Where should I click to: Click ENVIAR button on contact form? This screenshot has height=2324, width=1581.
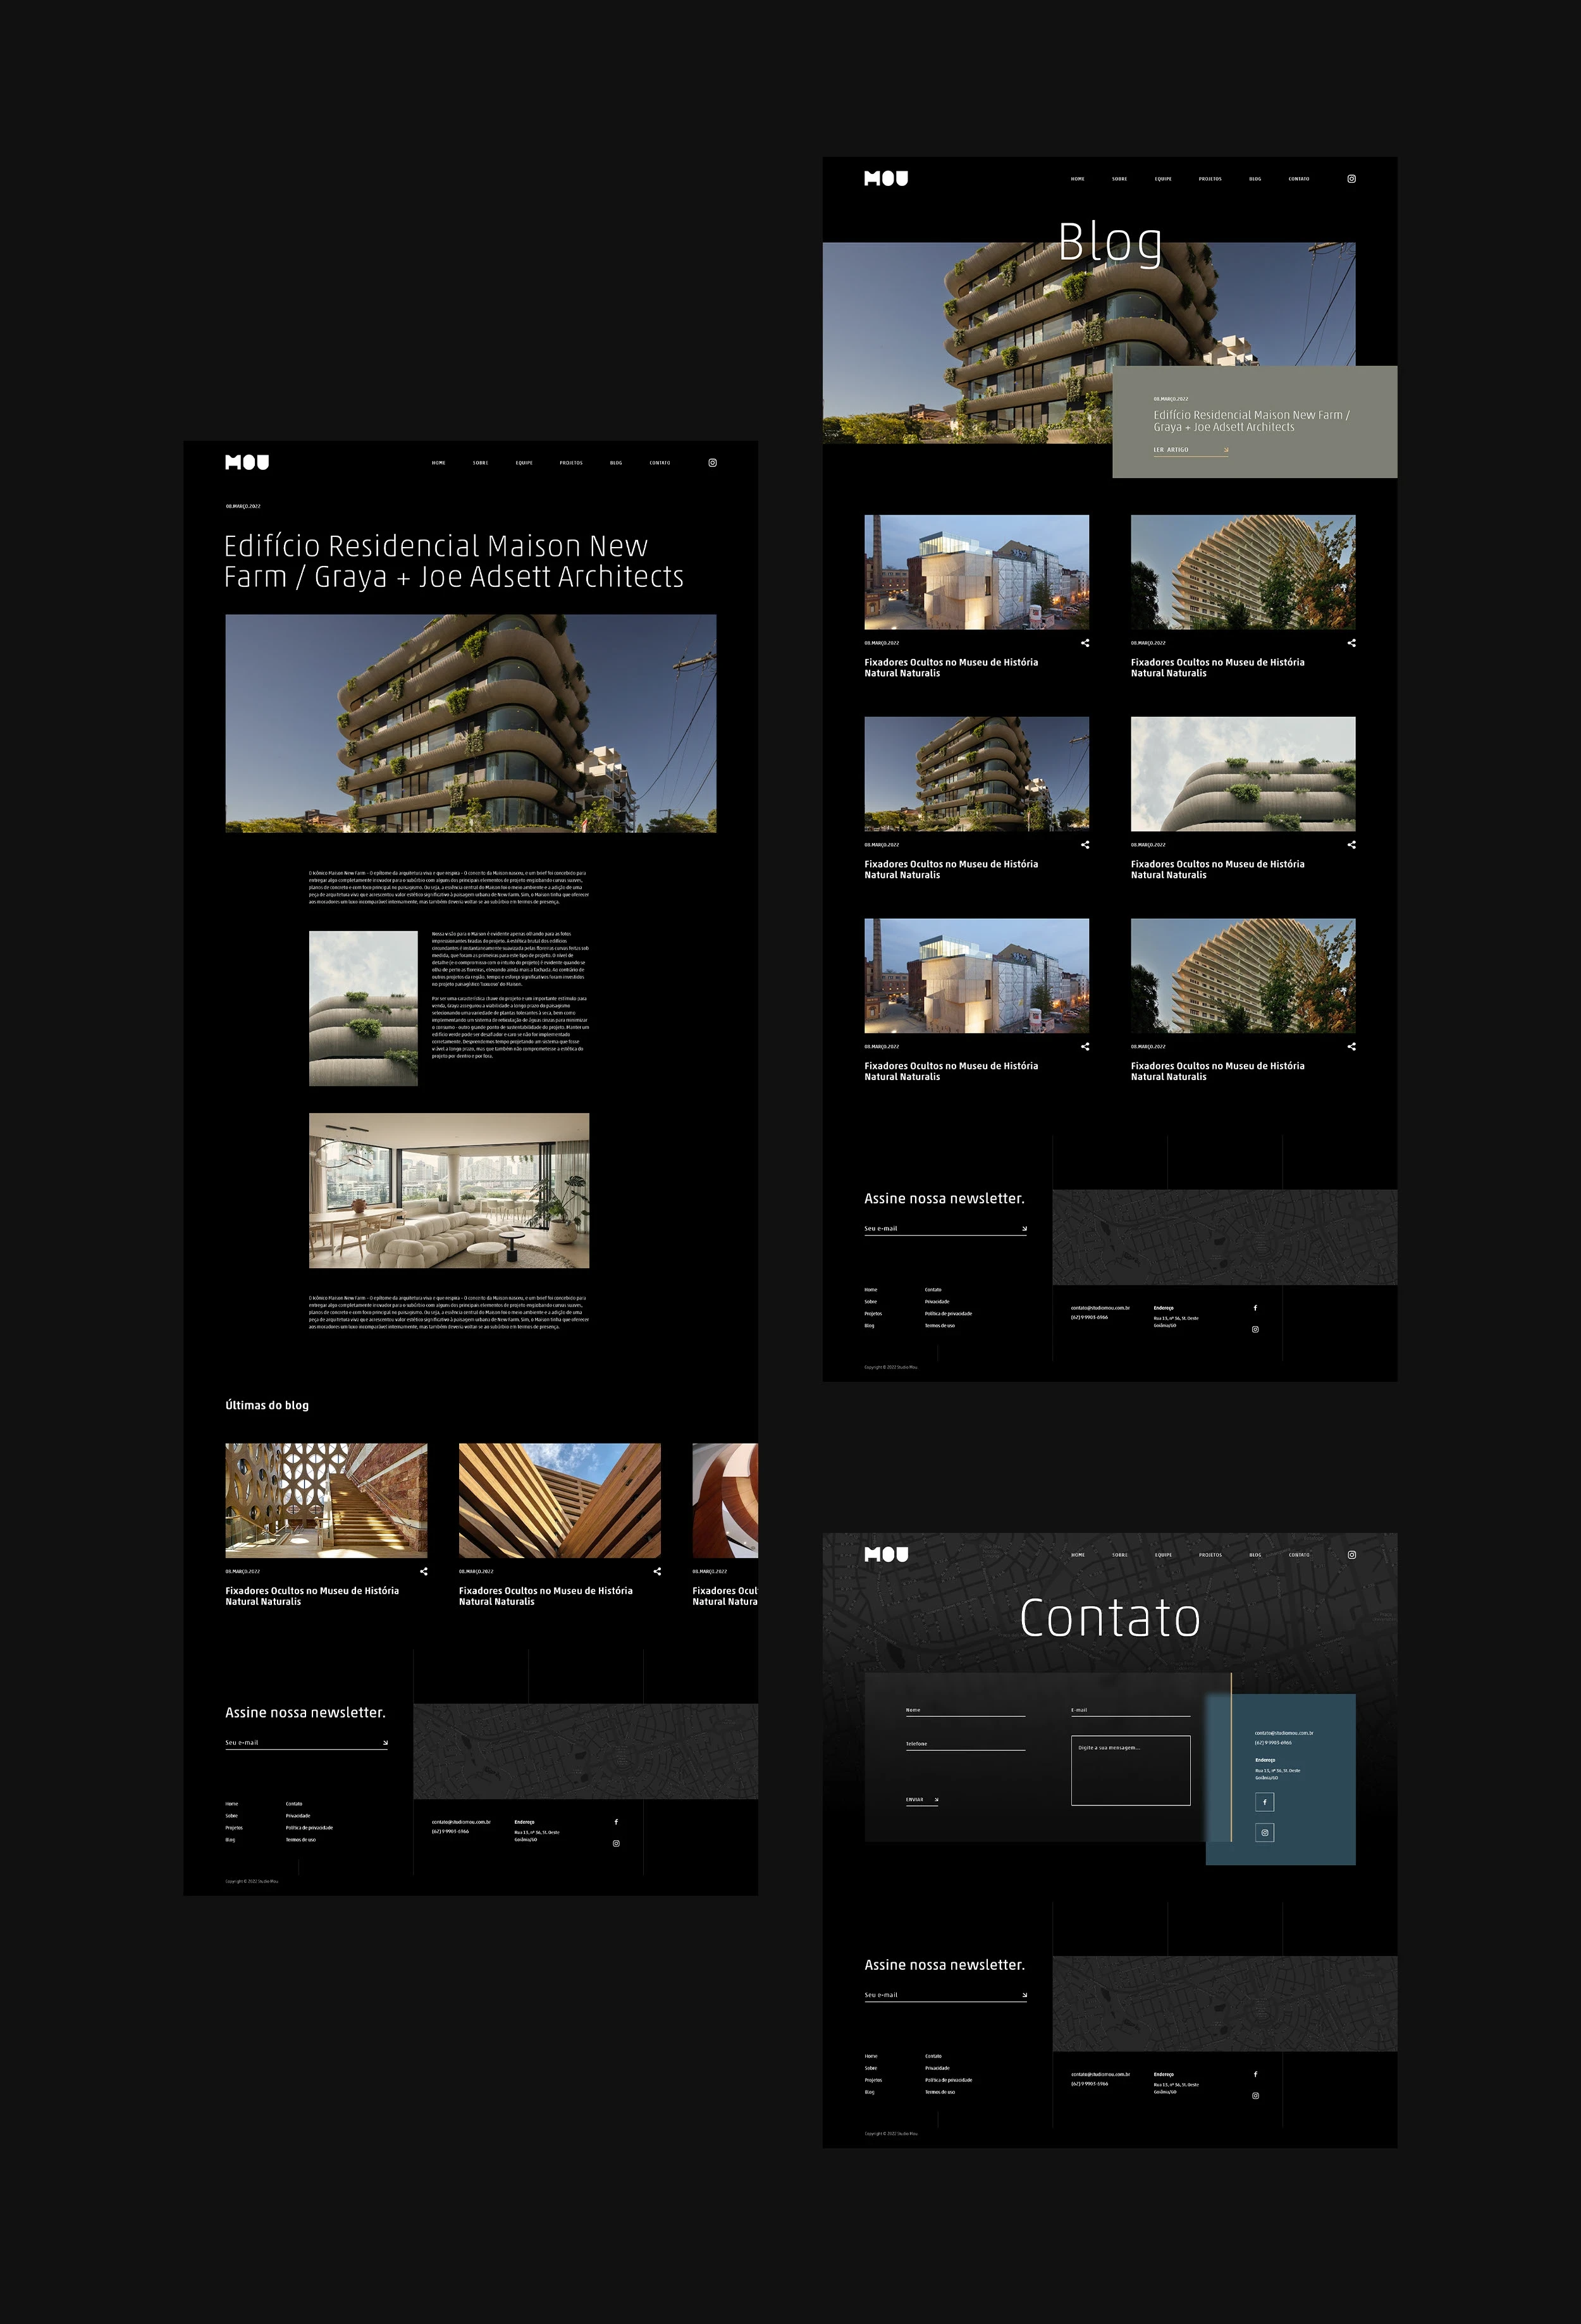(921, 1800)
